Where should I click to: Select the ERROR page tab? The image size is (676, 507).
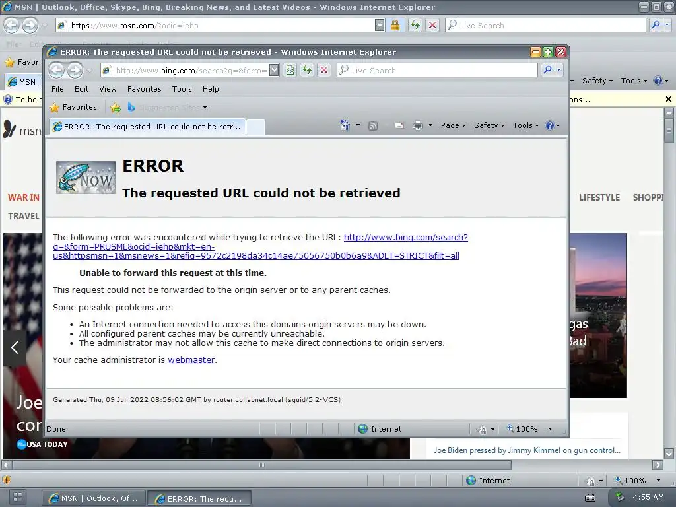[147, 127]
